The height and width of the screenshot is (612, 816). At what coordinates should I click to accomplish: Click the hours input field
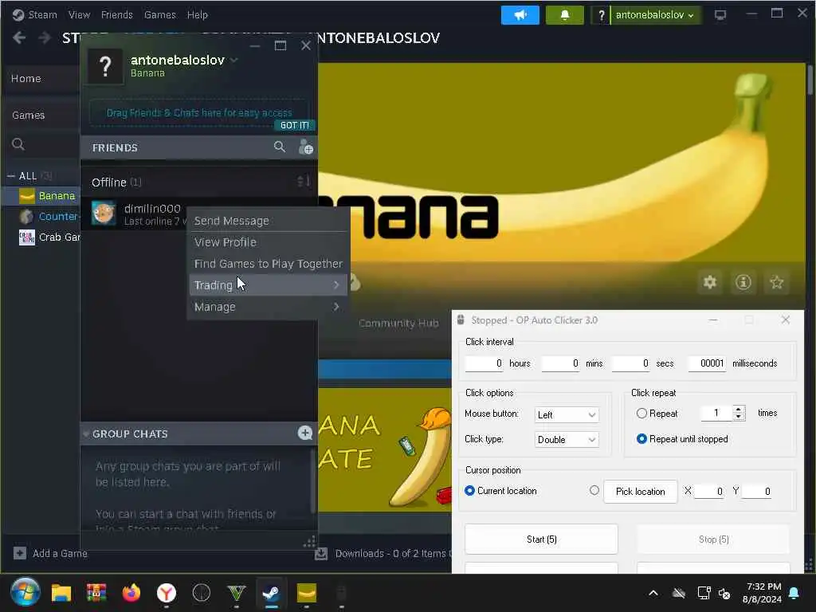[x=484, y=363]
